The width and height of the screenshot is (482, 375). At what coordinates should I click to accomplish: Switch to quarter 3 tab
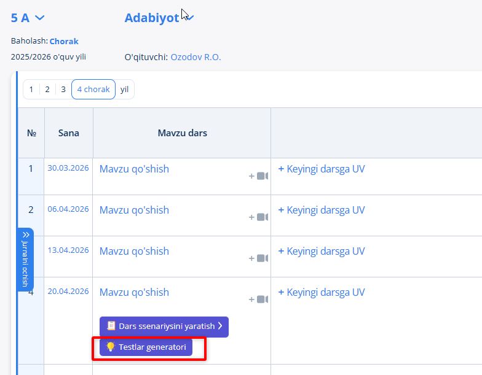(63, 90)
